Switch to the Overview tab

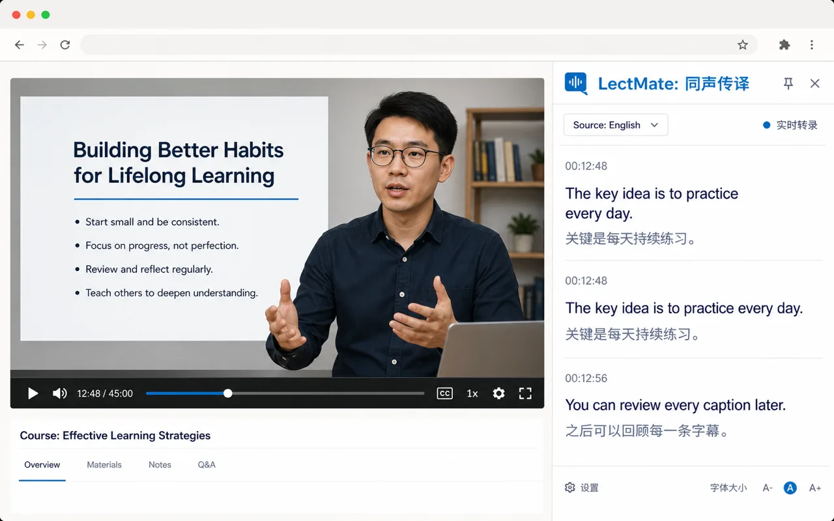pos(42,465)
